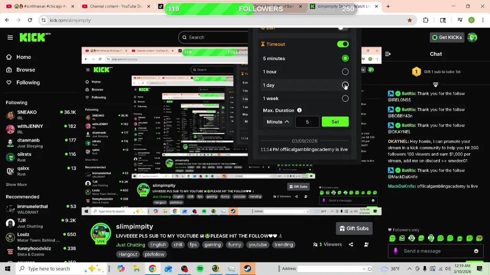Image resolution: width=490 pixels, height=275 pixels.
Task: Open withJENNY's channel in the Following list
Action: [x=41, y=129]
